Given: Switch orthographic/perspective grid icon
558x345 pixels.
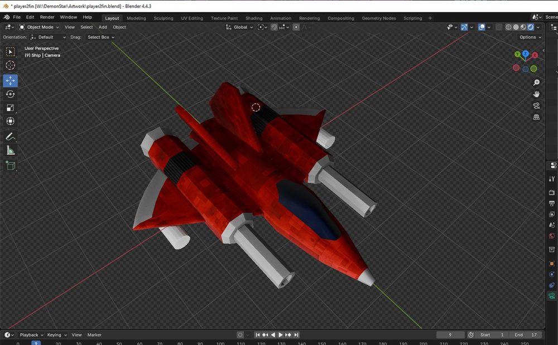Looking at the screenshot, I should point(536,117).
